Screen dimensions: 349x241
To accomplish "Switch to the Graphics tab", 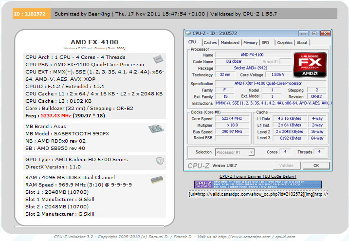I will click(x=285, y=43).
